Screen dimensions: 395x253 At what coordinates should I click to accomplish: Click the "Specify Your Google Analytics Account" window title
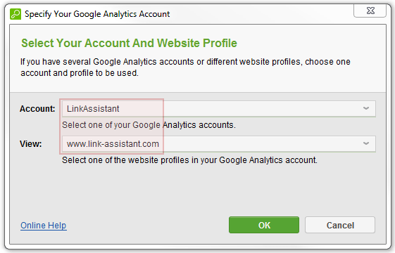97,14
